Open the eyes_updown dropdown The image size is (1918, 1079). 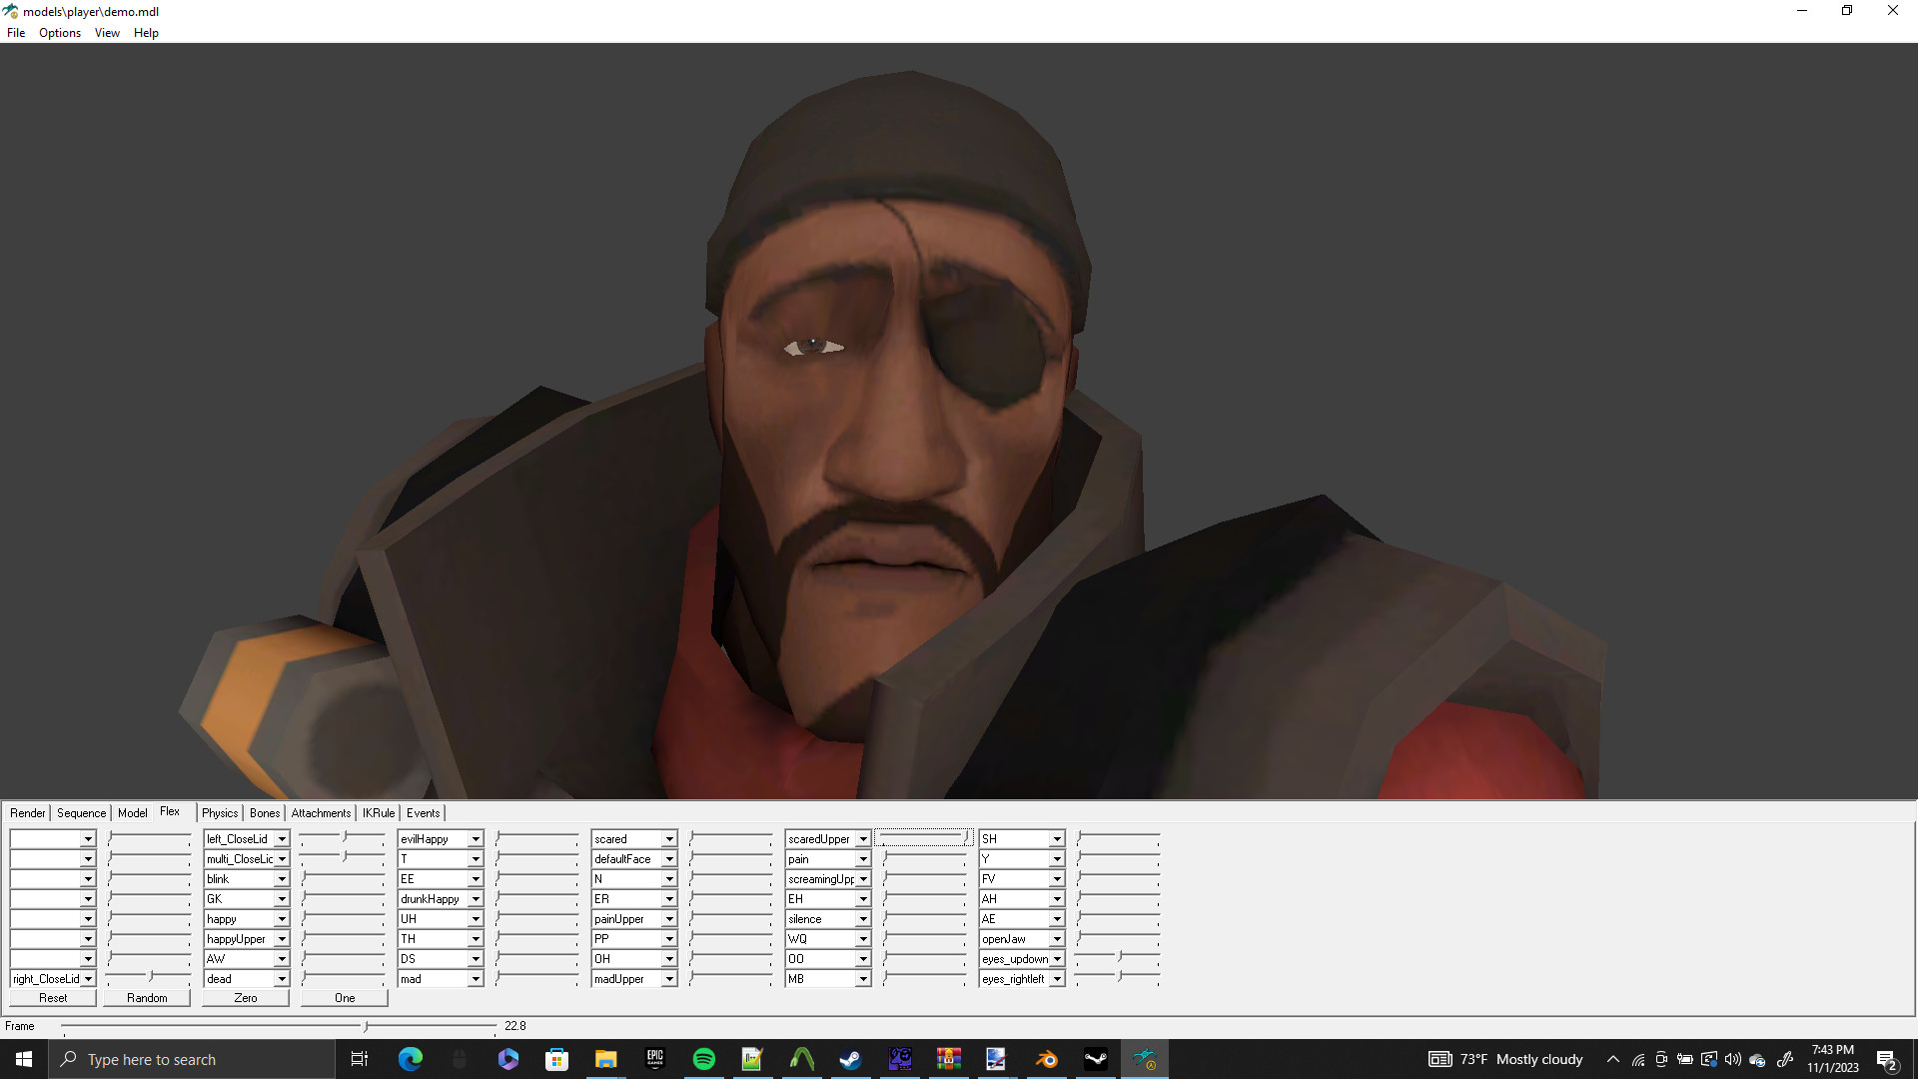1055,958
